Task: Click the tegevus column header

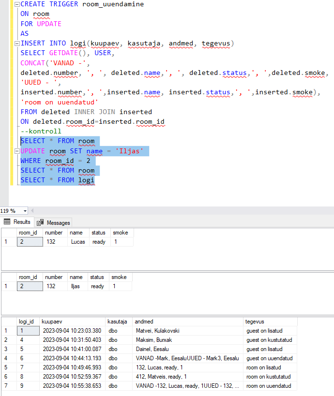Action: [x=270, y=322]
